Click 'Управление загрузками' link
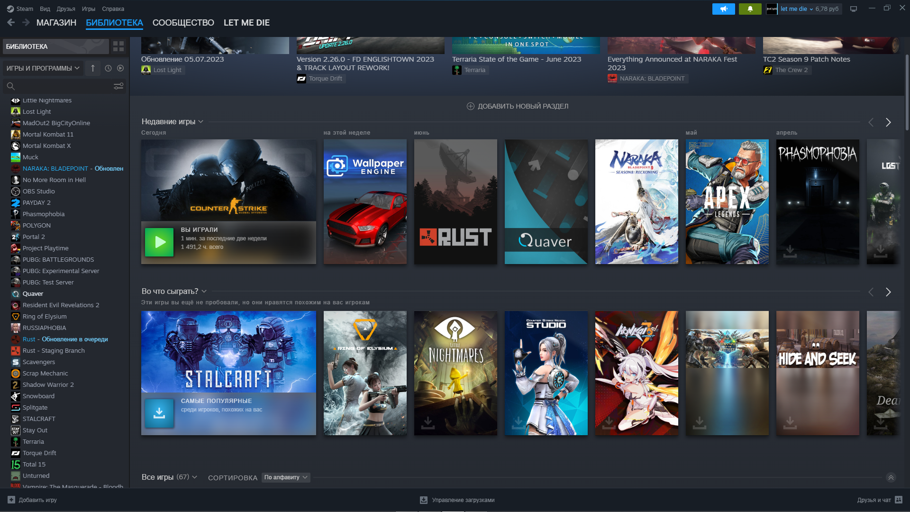This screenshot has height=512, width=910. click(463, 500)
